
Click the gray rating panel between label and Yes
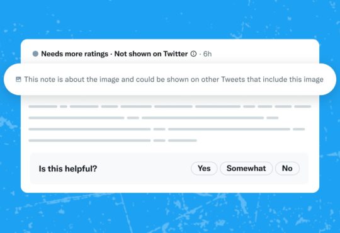pos(143,169)
